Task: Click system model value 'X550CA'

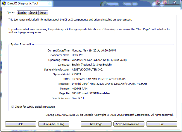Action: (x=77, y=74)
